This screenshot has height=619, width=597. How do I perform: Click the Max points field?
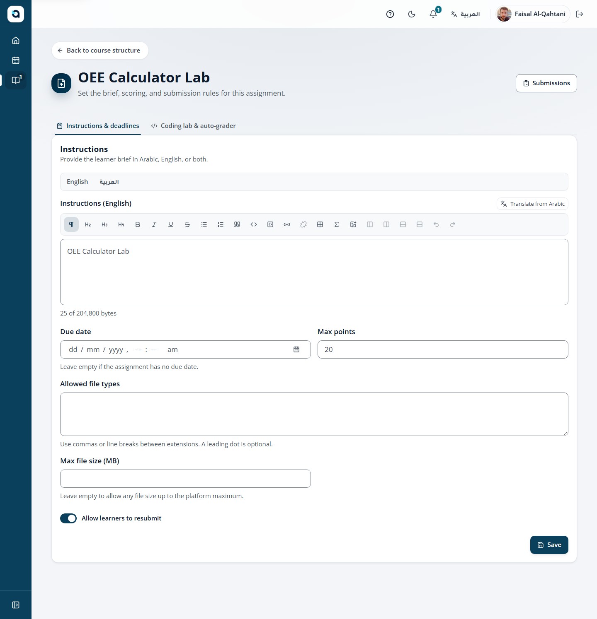coord(443,349)
